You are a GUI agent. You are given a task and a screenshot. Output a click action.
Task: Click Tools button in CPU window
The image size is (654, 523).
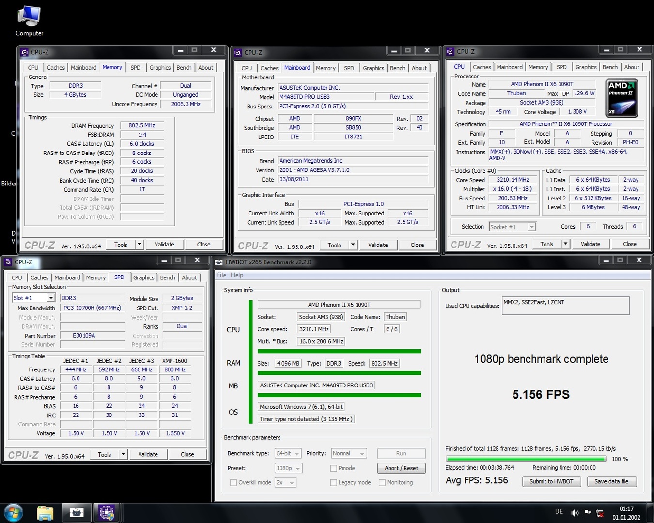tap(547, 244)
